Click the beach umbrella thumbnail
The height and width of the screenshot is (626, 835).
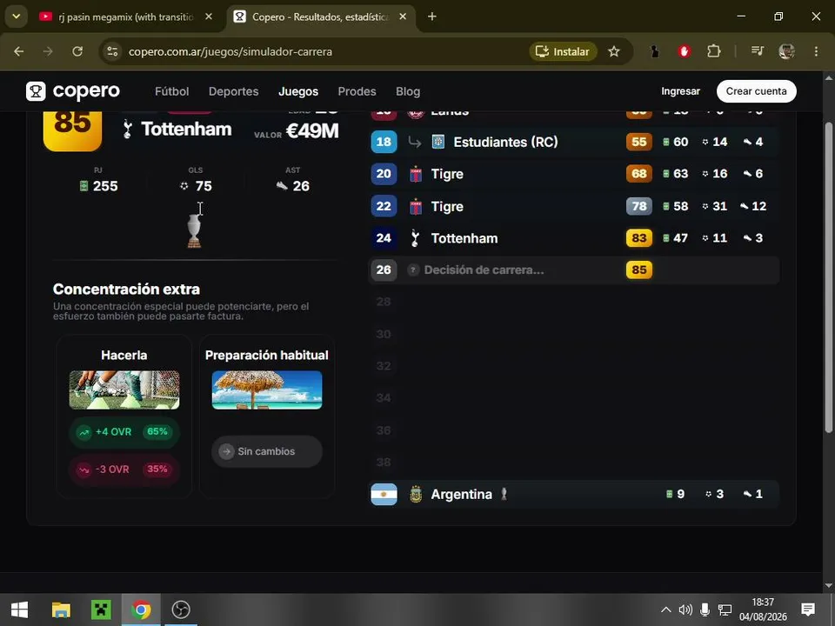pyautogui.click(x=267, y=390)
